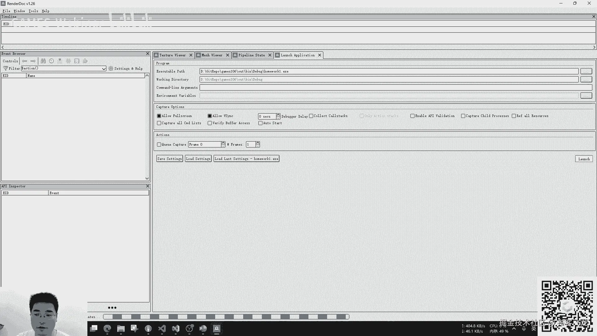The image size is (597, 336).
Task: Switch to the Pipeline State tab
Action: [251, 55]
